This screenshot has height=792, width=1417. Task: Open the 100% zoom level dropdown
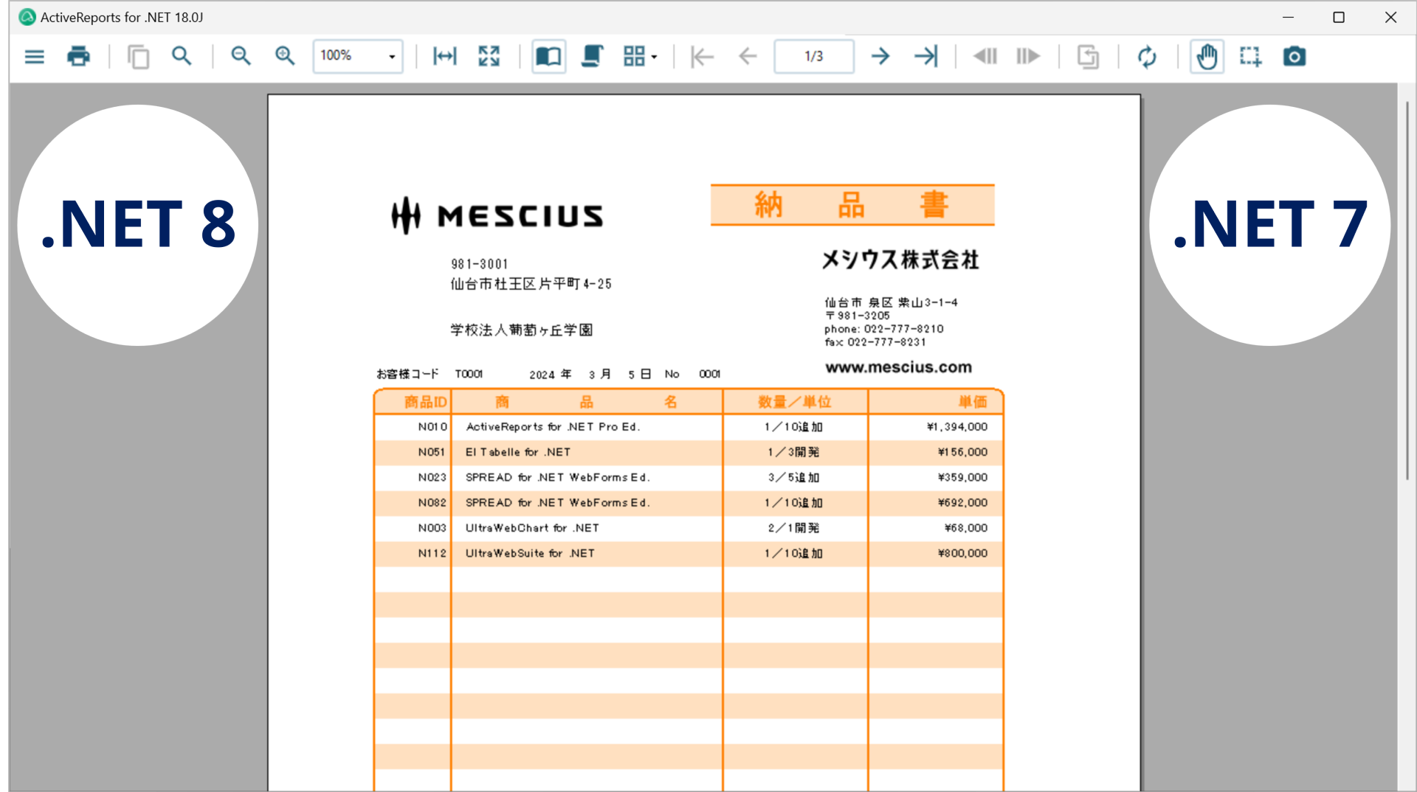(x=358, y=56)
